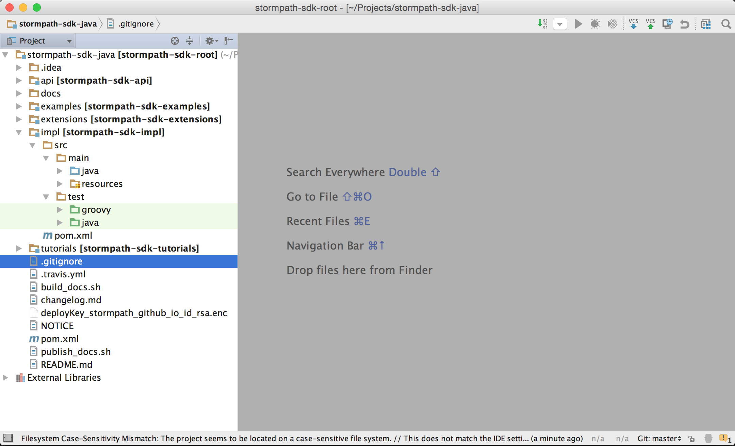The width and height of the screenshot is (735, 446).
Task: Click stormpath-sdk-java breadcrumb in navigation bar
Action: tap(58, 24)
